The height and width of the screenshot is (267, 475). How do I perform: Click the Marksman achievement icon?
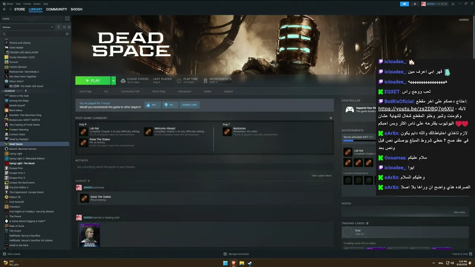click(227, 132)
